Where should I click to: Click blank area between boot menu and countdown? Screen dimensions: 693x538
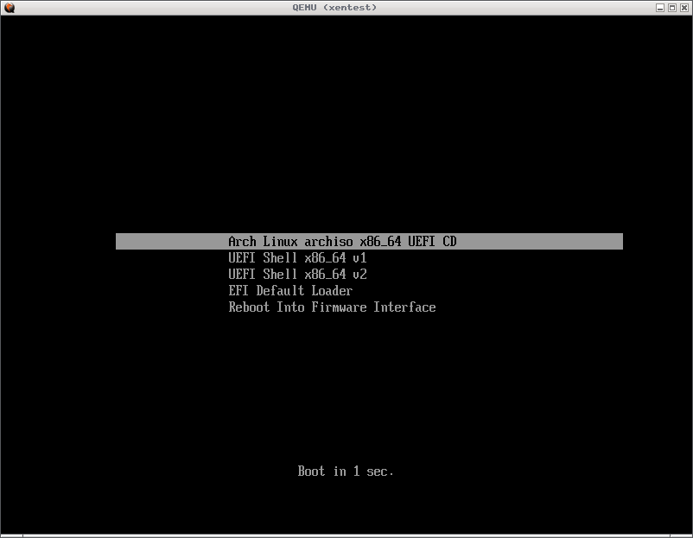[x=346, y=389]
